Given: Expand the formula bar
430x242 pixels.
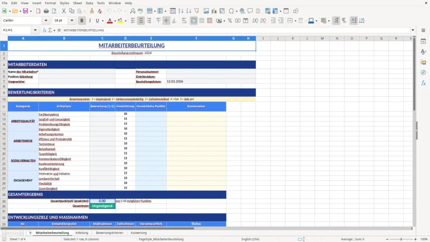Looking at the screenshot, I should (413, 30).
